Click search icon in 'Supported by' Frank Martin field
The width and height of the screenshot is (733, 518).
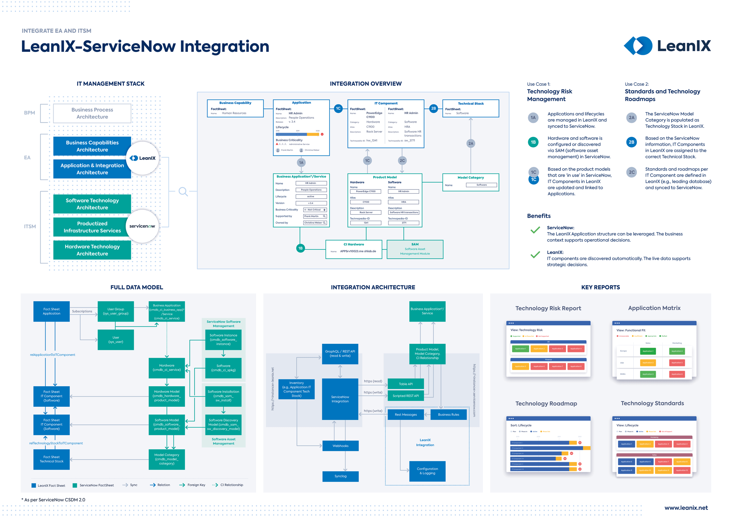[324, 216]
